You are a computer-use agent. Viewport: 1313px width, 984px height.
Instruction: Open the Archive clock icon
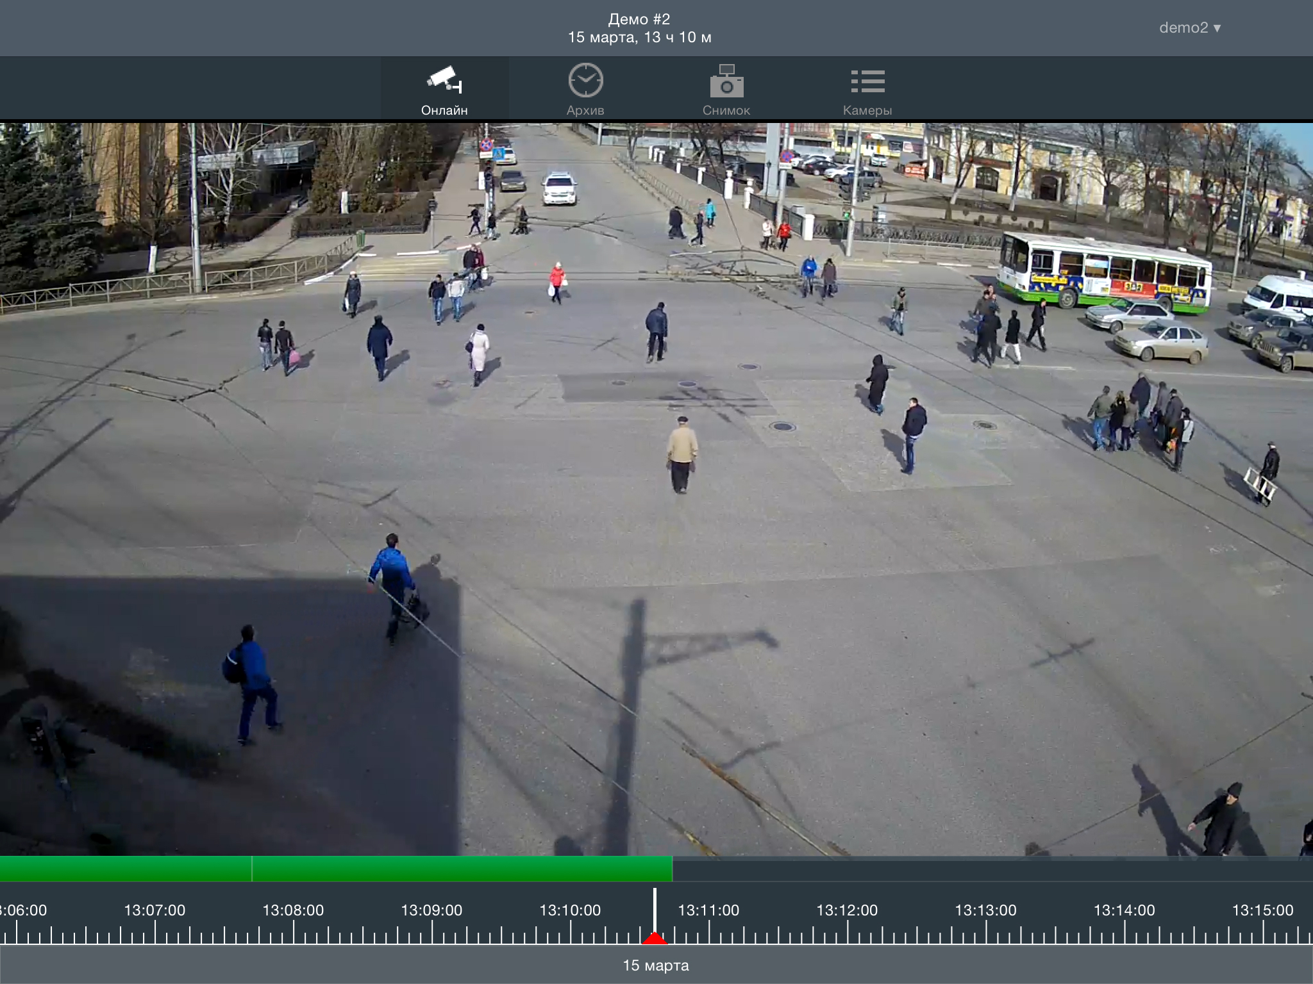[x=585, y=81]
